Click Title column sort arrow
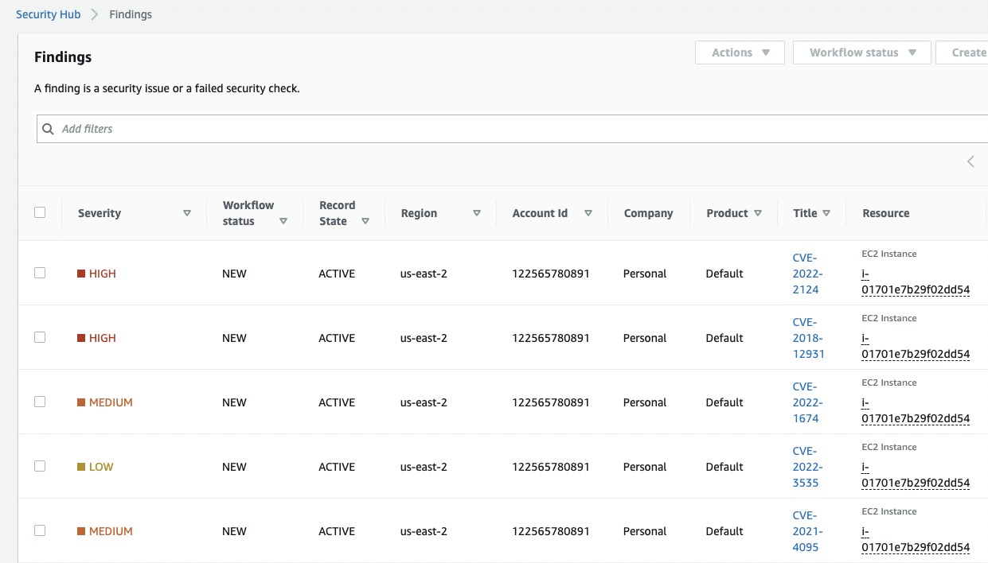This screenshot has width=988, height=563. 826,213
